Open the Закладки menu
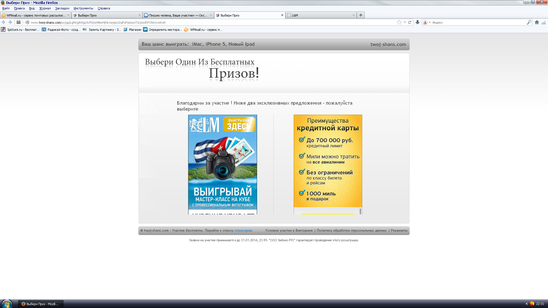The height and width of the screenshot is (308, 548). coord(62,8)
